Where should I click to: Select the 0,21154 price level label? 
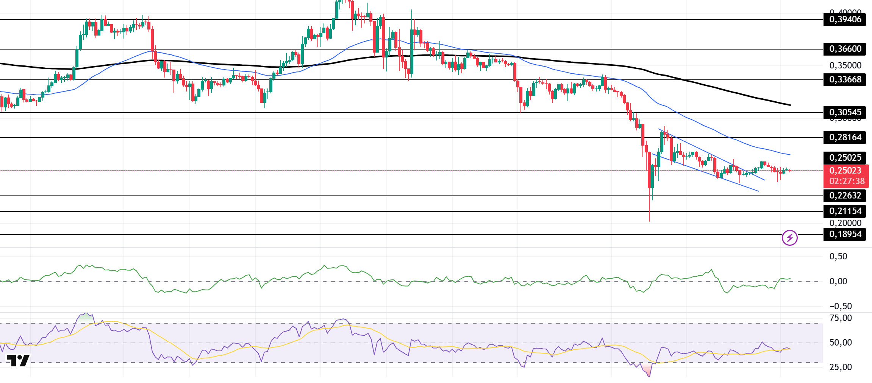[845, 211]
